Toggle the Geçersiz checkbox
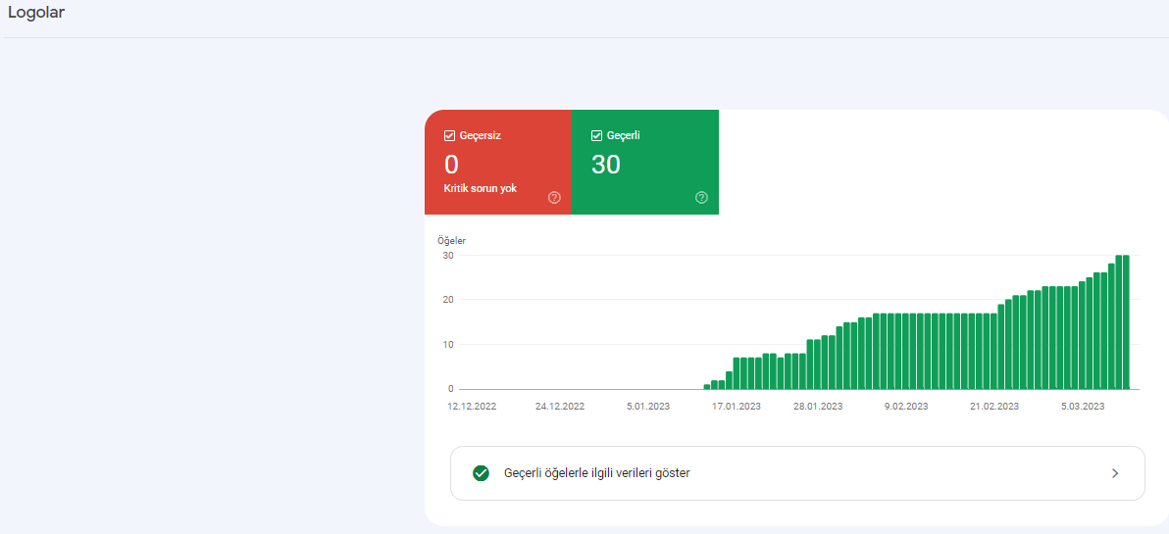The height and width of the screenshot is (534, 1169). coord(449,135)
